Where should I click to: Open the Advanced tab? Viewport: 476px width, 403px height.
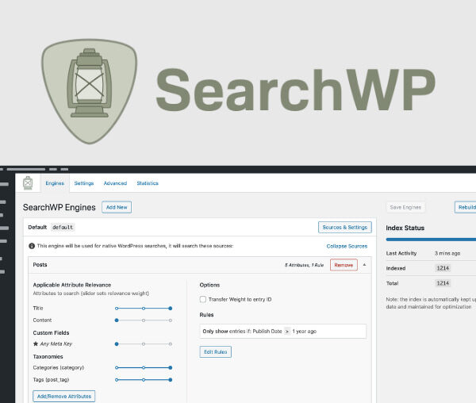pos(115,183)
